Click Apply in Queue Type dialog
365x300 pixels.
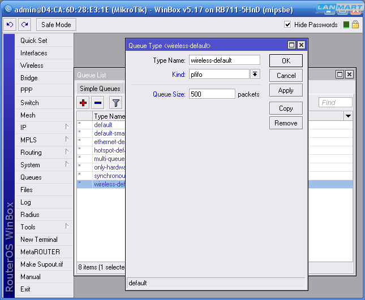point(286,90)
